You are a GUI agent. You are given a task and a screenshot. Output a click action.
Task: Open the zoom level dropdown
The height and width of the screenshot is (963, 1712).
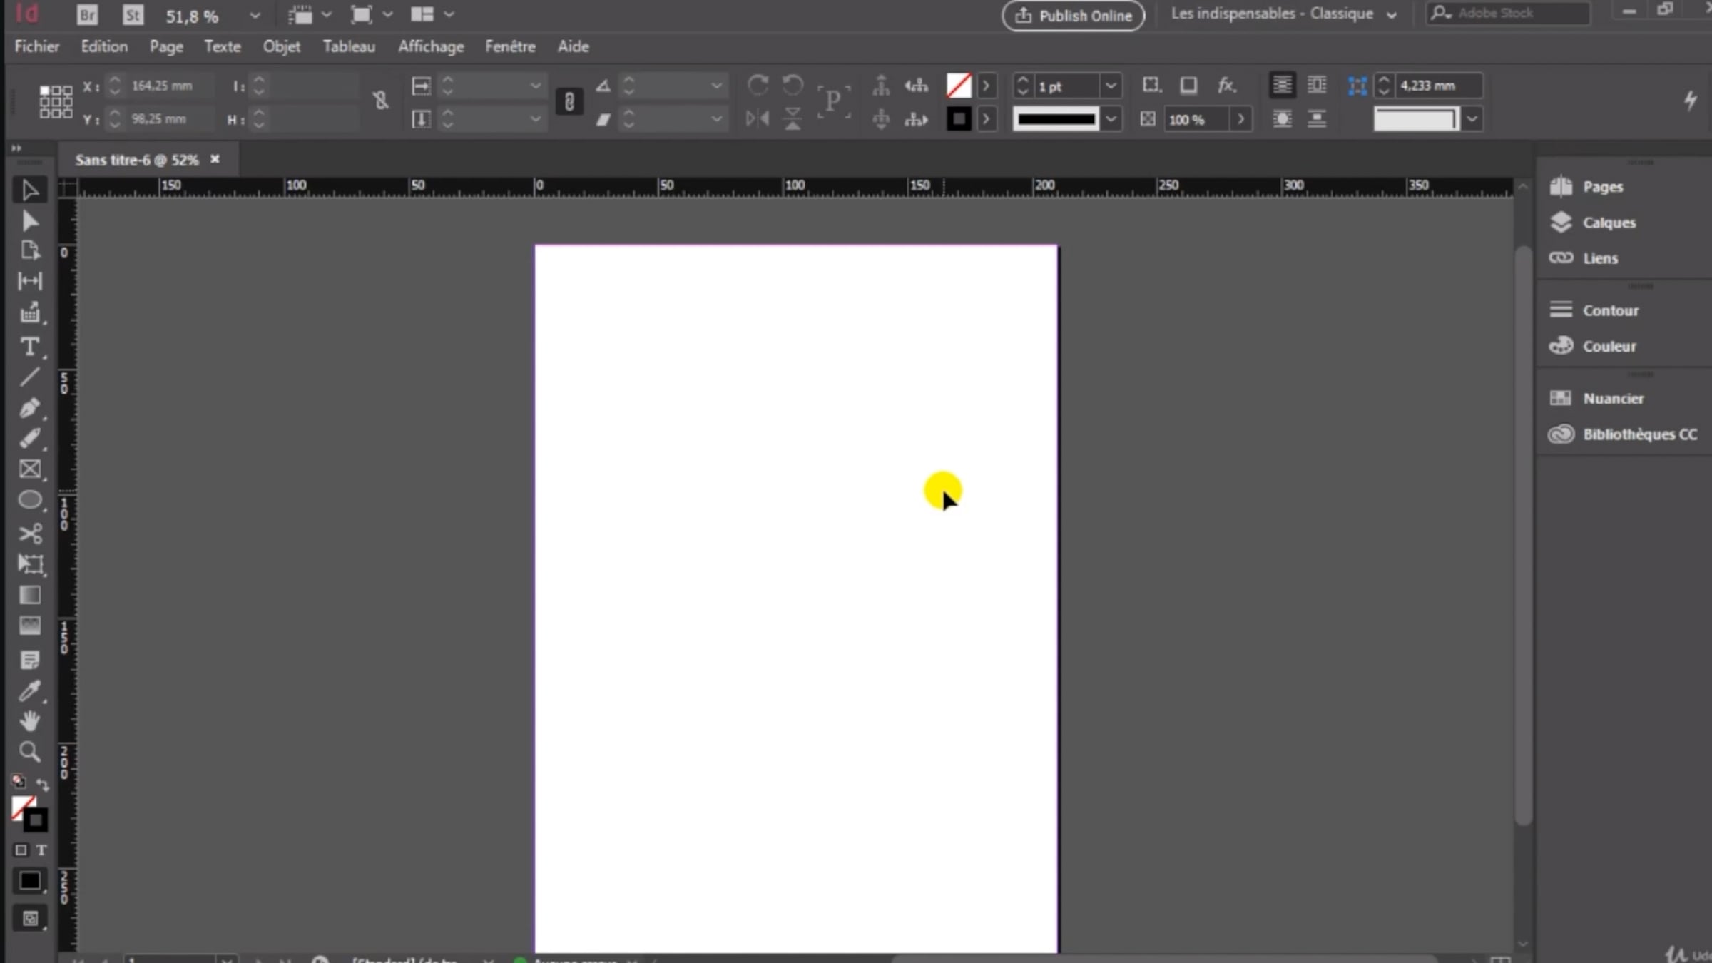click(x=255, y=15)
